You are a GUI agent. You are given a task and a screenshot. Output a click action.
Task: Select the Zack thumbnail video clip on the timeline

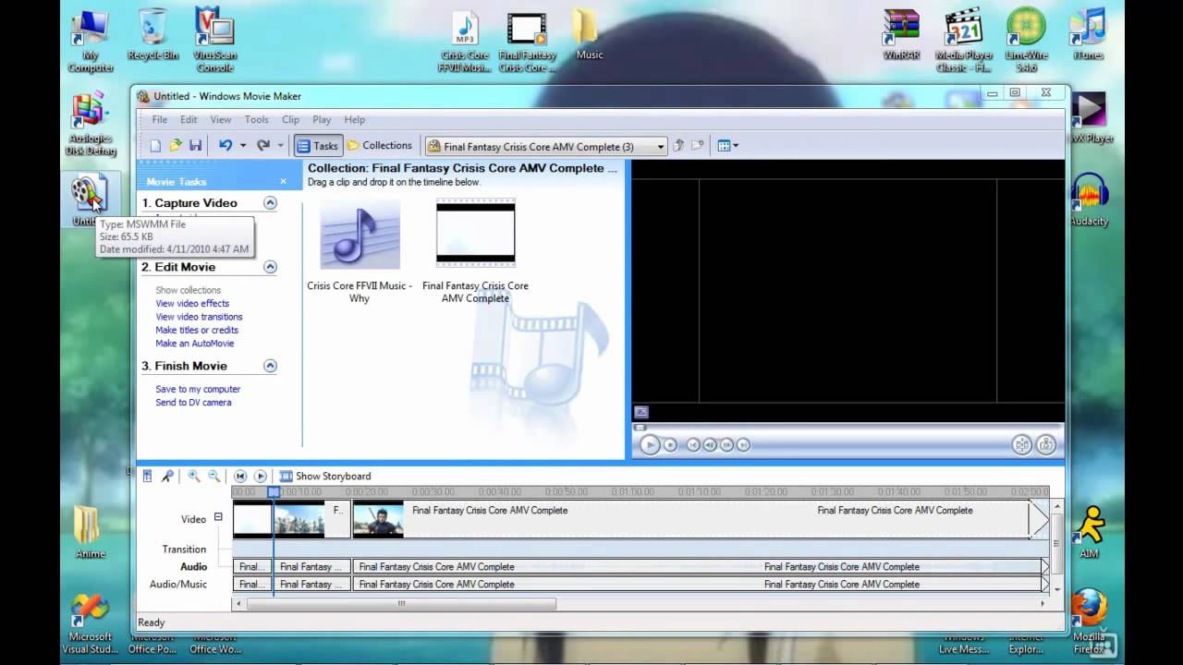tap(378, 519)
